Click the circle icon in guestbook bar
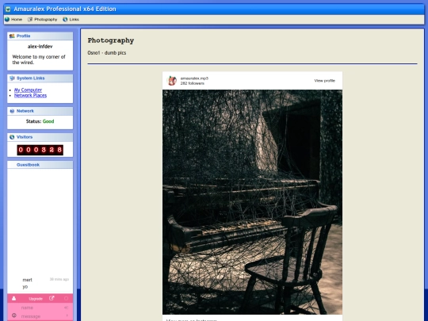The height and width of the screenshot is (321, 428). coord(66,298)
